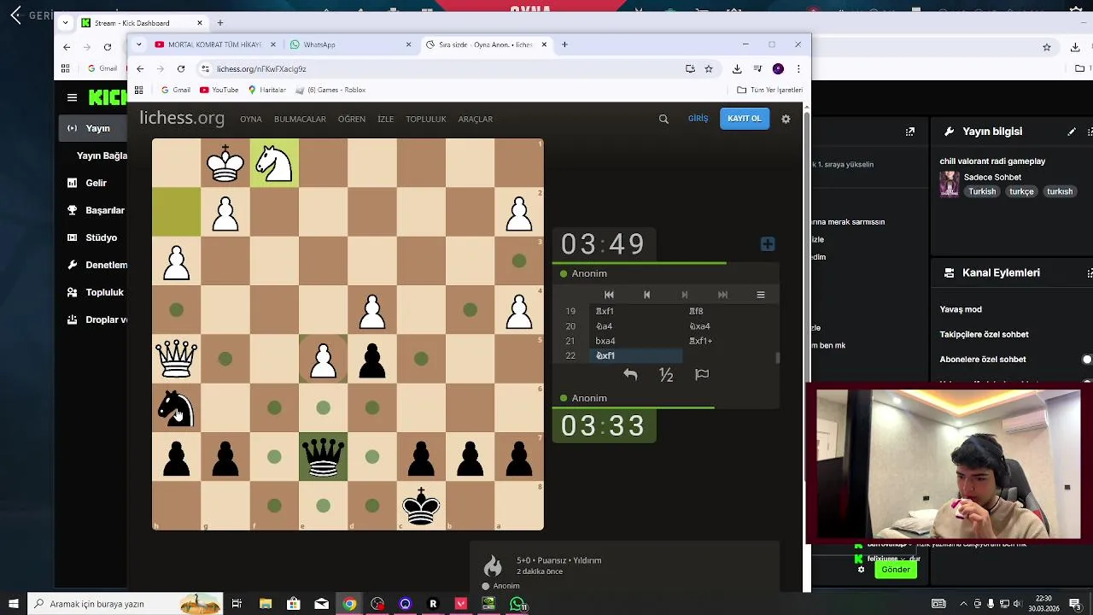Image resolution: width=1093 pixels, height=615 pixels.
Task: Jump to first move in move list
Action: click(x=609, y=295)
